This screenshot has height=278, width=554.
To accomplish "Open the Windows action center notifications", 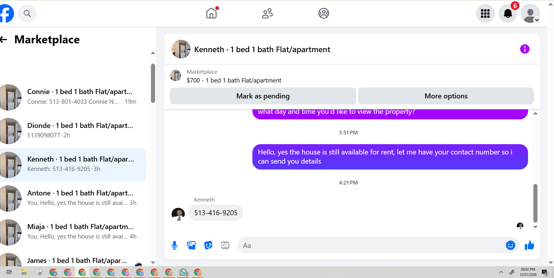I will pyautogui.click(x=545, y=272).
